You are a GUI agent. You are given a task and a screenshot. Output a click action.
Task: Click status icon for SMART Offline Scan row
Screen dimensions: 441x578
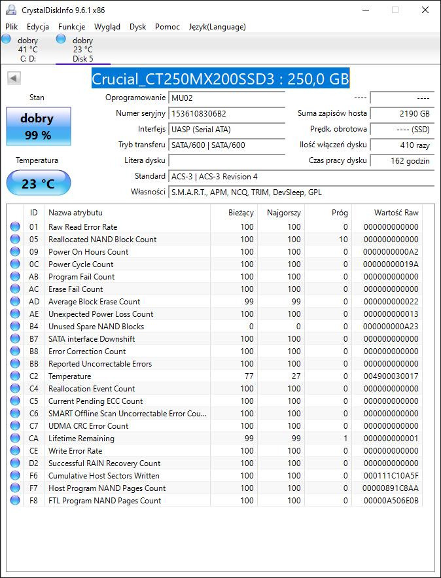coord(15,413)
